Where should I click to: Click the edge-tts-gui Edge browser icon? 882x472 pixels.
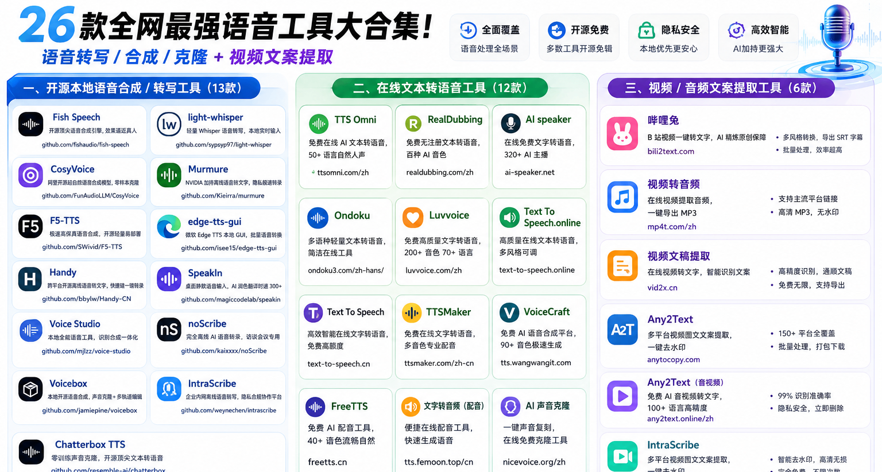(169, 227)
